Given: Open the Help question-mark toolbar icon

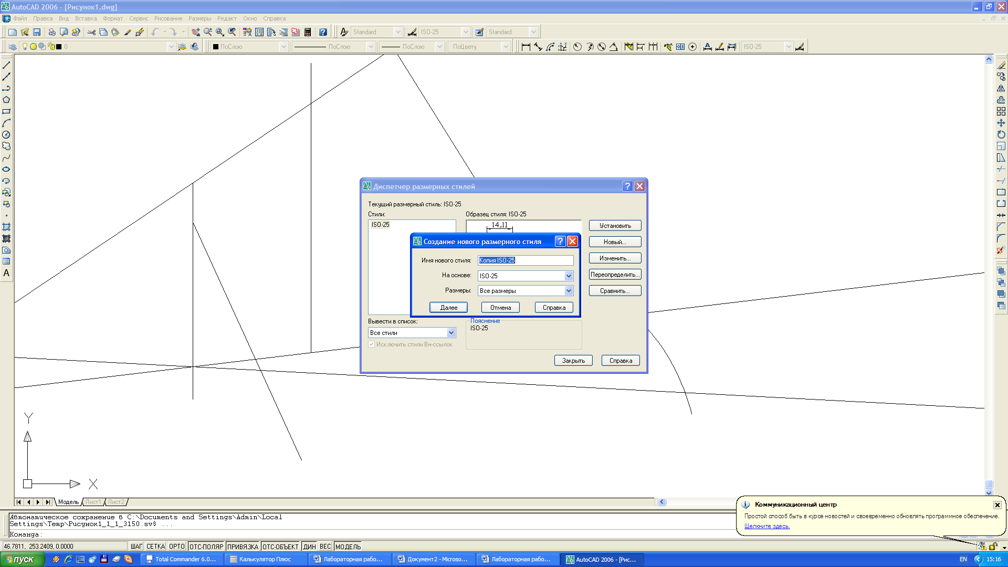Looking at the screenshot, I should coord(323,32).
